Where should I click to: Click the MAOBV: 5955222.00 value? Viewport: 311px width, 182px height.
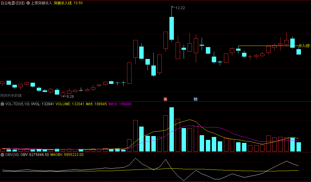click(67, 155)
